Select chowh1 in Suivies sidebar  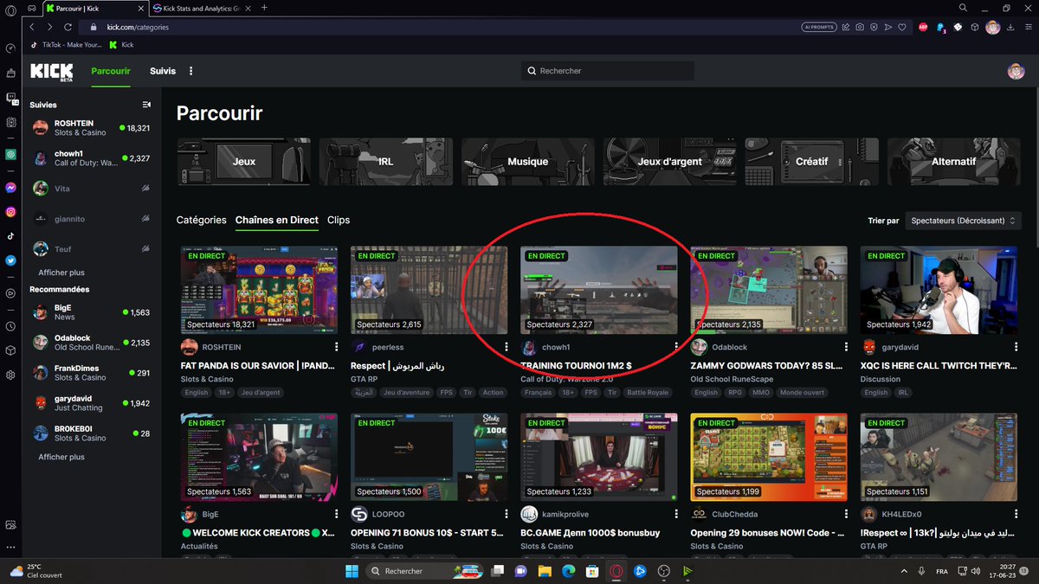click(x=90, y=158)
